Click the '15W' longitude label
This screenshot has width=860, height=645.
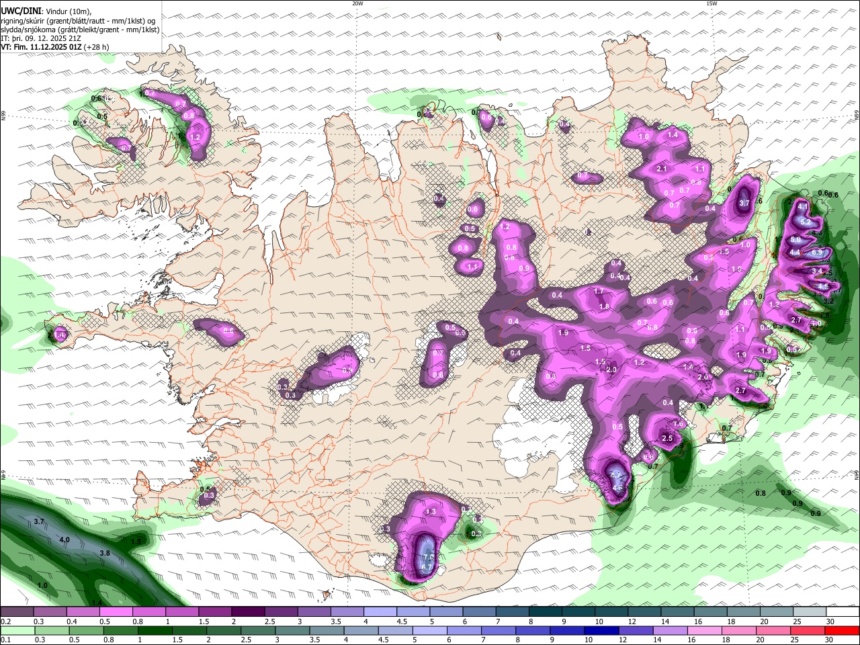pos(711,3)
